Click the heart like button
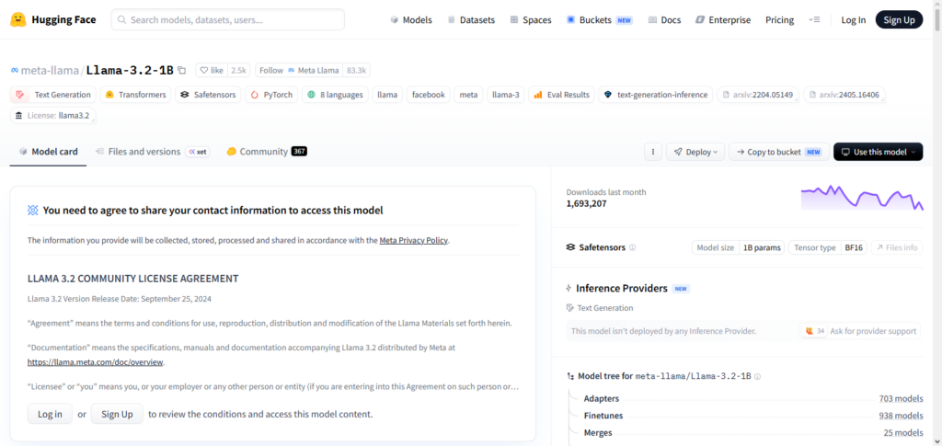 (212, 70)
